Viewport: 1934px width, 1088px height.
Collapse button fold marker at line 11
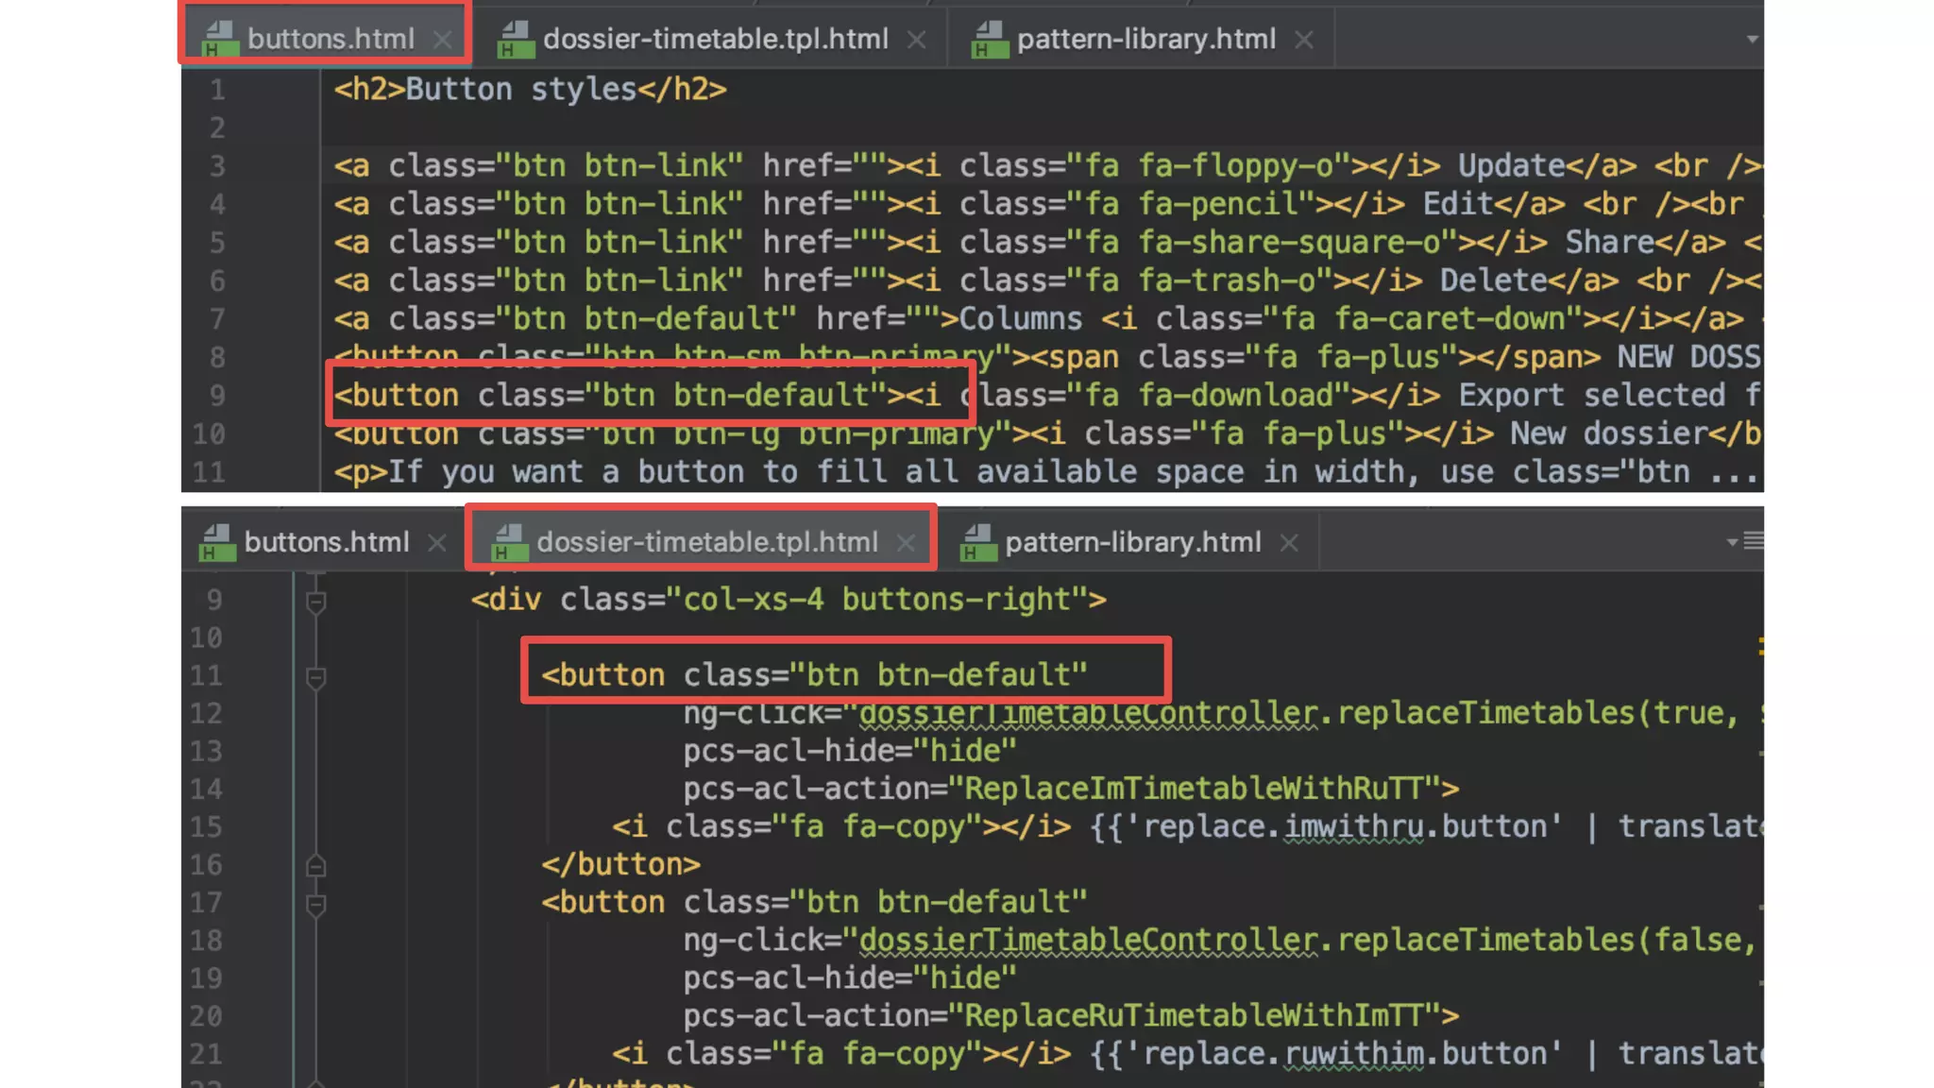coord(316,676)
